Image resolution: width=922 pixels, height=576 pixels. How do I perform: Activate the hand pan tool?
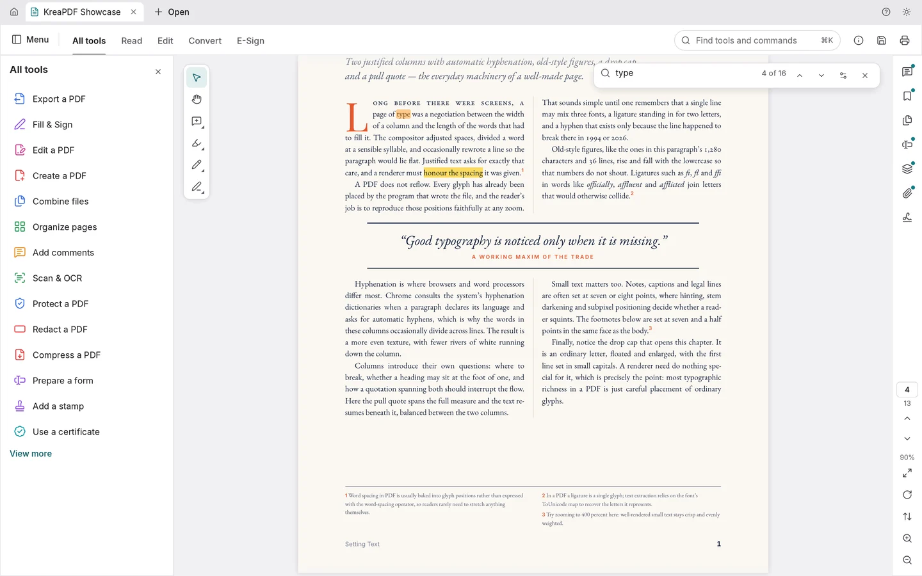pos(197,100)
